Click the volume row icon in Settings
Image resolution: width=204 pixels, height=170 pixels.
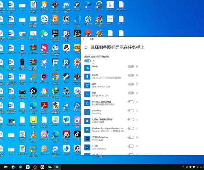(x=87, y=94)
